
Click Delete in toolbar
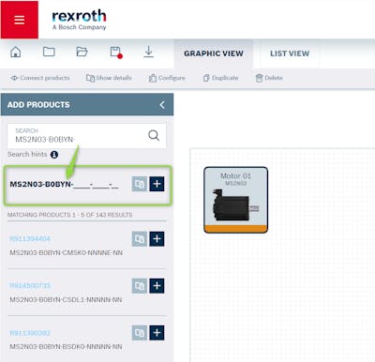click(x=269, y=78)
